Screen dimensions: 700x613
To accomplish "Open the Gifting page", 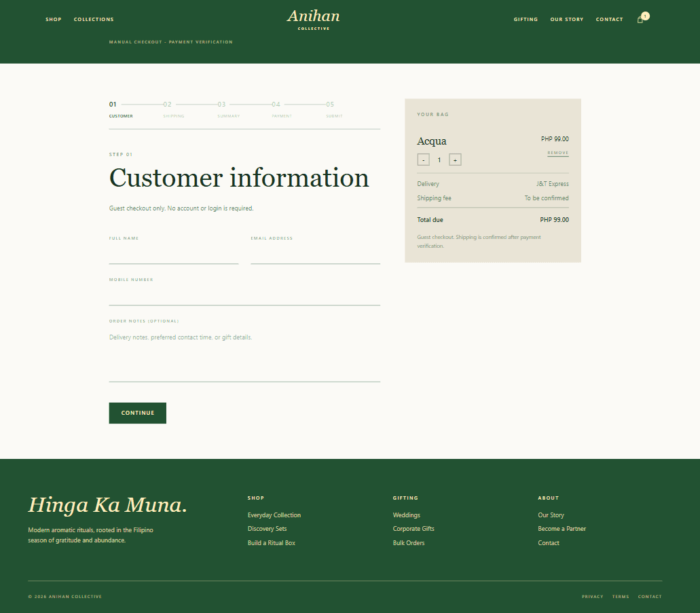I will click(x=526, y=19).
